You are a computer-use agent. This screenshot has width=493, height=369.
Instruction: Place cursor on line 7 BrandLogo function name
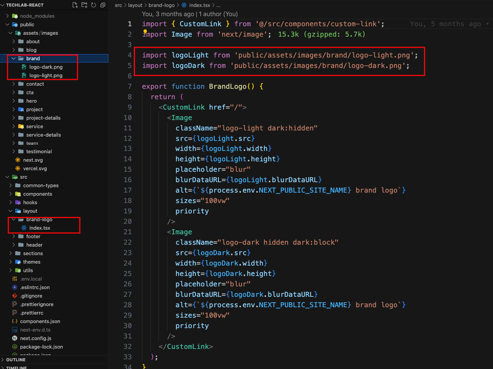pyautogui.click(x=227, y=86)
